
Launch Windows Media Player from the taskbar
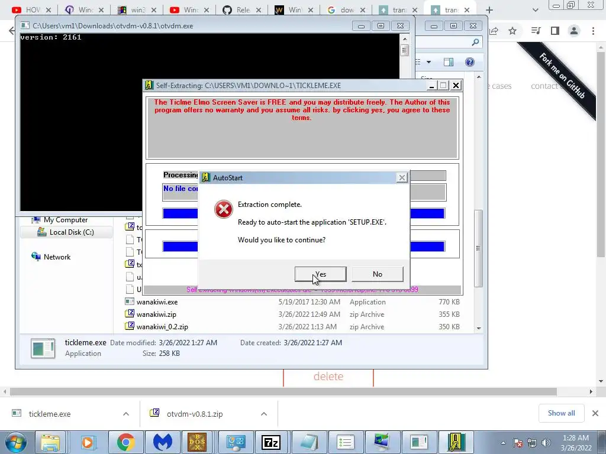[x=88, y=442]
